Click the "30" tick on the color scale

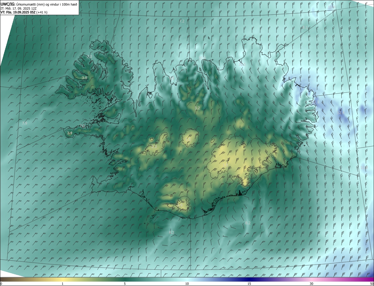(311, 284)
